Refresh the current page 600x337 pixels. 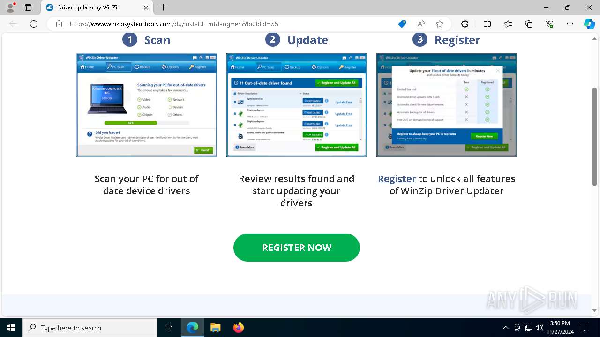tap(34, 24)
